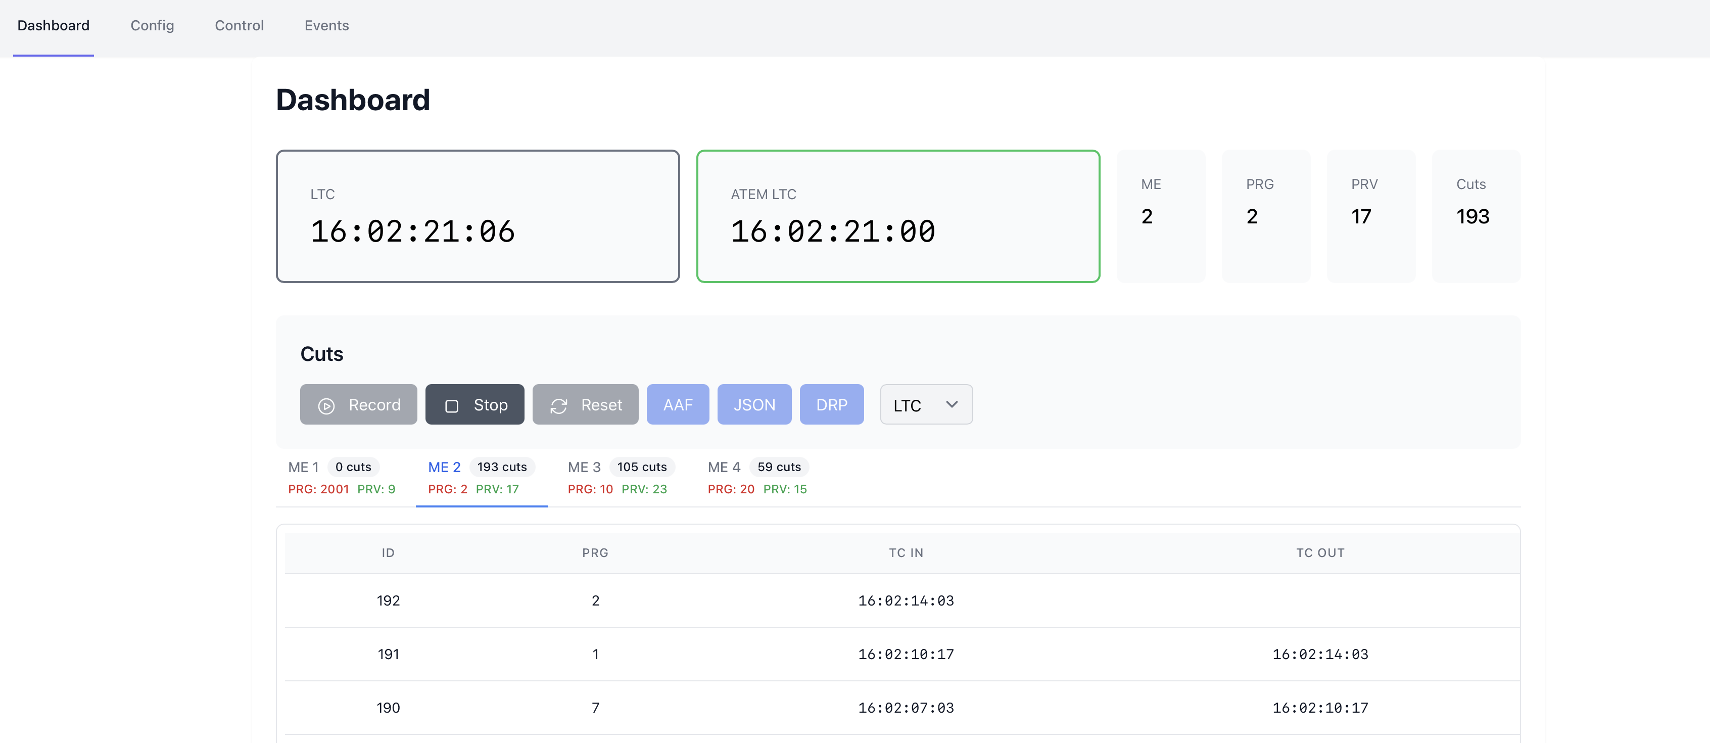The width and height of the screenshot is (1710, 743).
Task: Select the Dashboard navigation tab
Action: coord(53,25)
